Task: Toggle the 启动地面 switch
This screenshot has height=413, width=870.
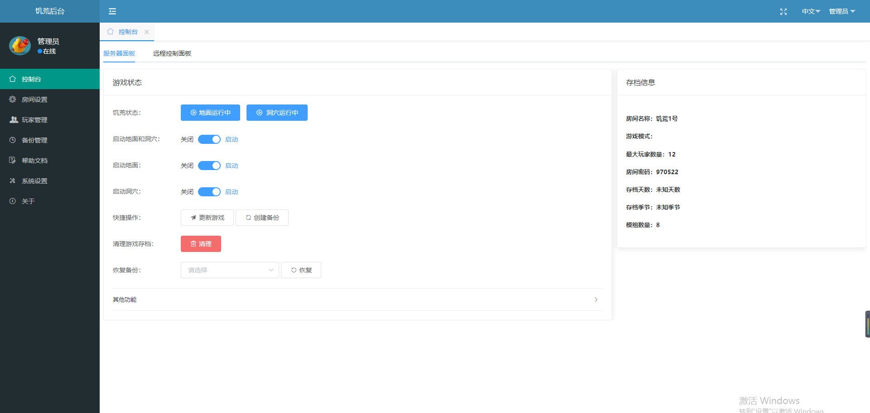Action: pyautogui.click(x=209, y=166)
